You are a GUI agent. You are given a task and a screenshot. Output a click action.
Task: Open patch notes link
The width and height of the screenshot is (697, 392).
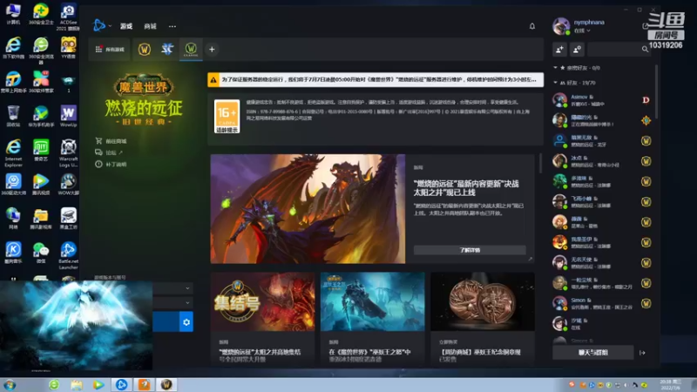[111, 164]
